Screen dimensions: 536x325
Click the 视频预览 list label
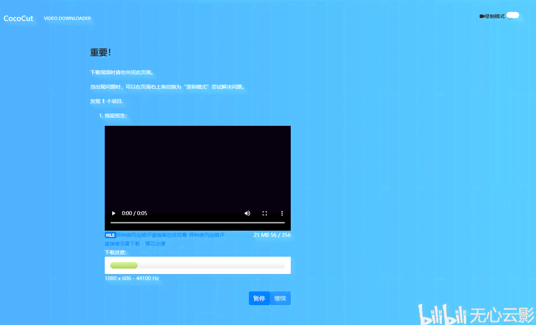(x=116, y=116)
